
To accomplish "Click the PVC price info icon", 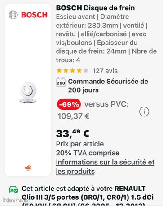I will coord(144,112).
